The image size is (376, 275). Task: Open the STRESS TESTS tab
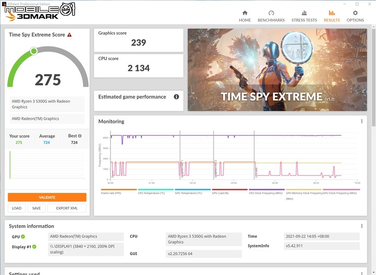click(304, 16)
